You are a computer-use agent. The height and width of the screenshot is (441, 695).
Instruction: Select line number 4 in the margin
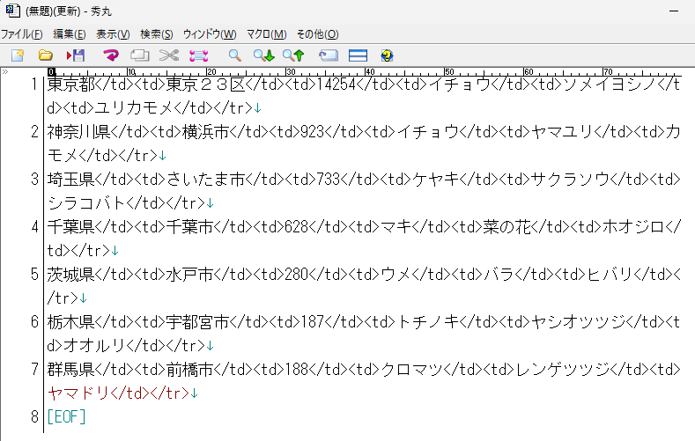click(34, 227)
